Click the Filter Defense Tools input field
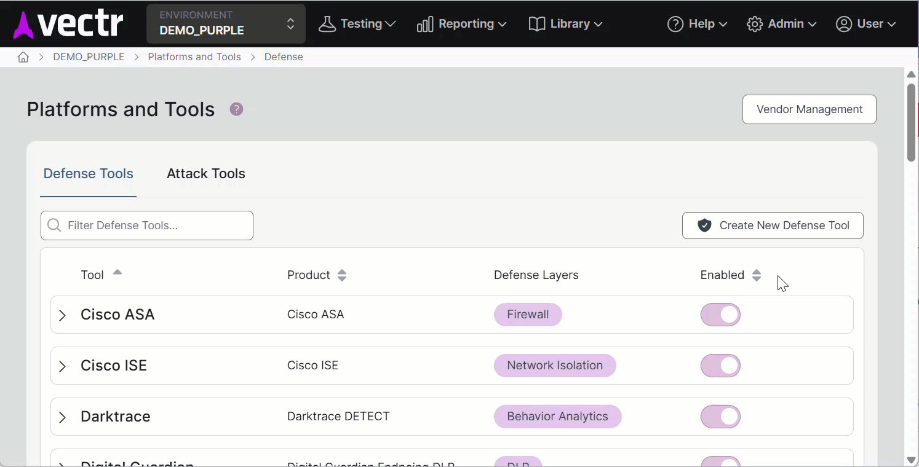The width and height of the screenshot is (919, 467). click(x=154, y=226)
